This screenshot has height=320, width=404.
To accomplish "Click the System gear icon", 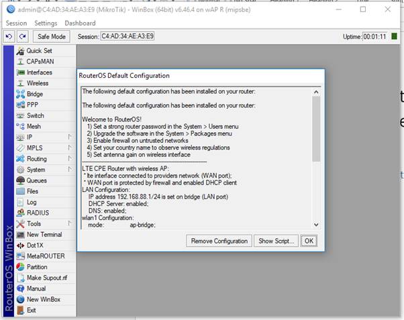I will click(x=20, y=170).
